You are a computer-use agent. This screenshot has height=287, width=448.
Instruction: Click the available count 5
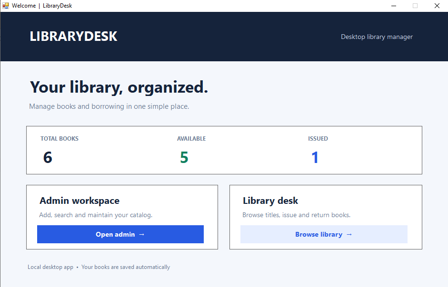(184, 157)
